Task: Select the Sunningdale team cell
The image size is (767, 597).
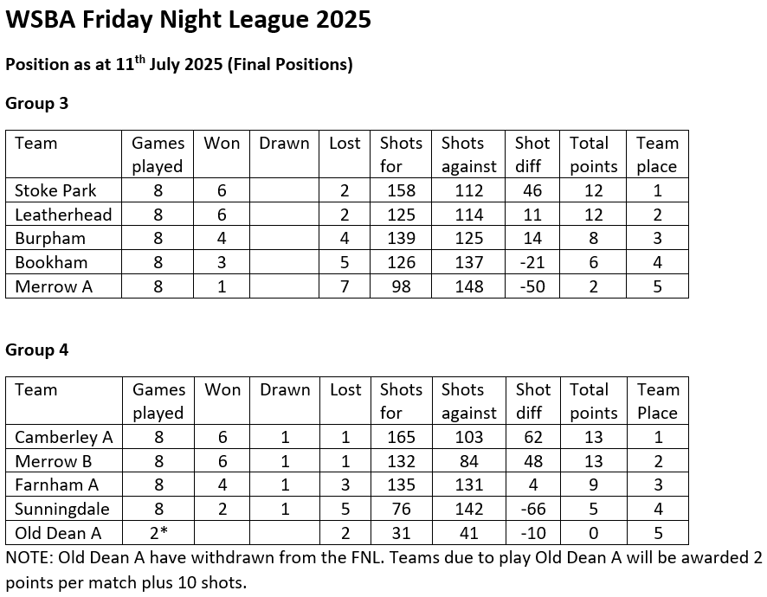Action: coord(61,509)
